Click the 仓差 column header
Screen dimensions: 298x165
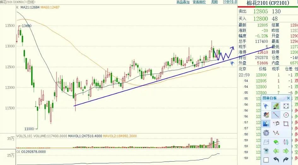pos(289,69)
